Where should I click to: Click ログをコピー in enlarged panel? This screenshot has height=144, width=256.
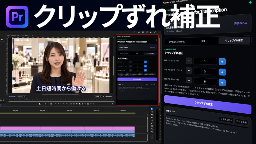(x=226, y=119)
